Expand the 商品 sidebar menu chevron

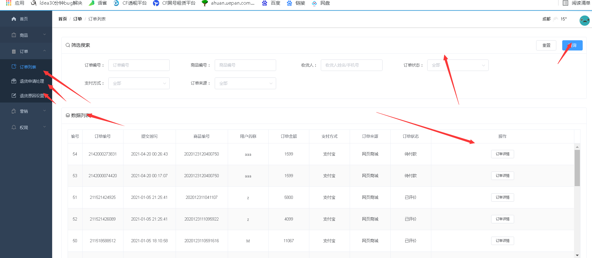[44, 35]
